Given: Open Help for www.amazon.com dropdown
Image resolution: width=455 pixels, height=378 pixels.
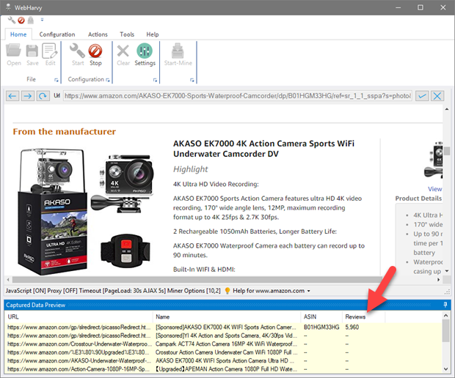Looking at the screenshot, I should (x=268, y=291).
